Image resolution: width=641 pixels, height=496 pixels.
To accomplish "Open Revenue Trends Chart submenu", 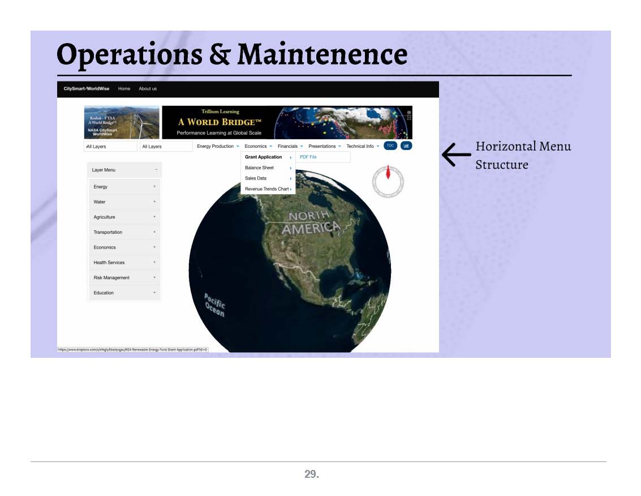I will pyautogui.click(x=267, y=189).
